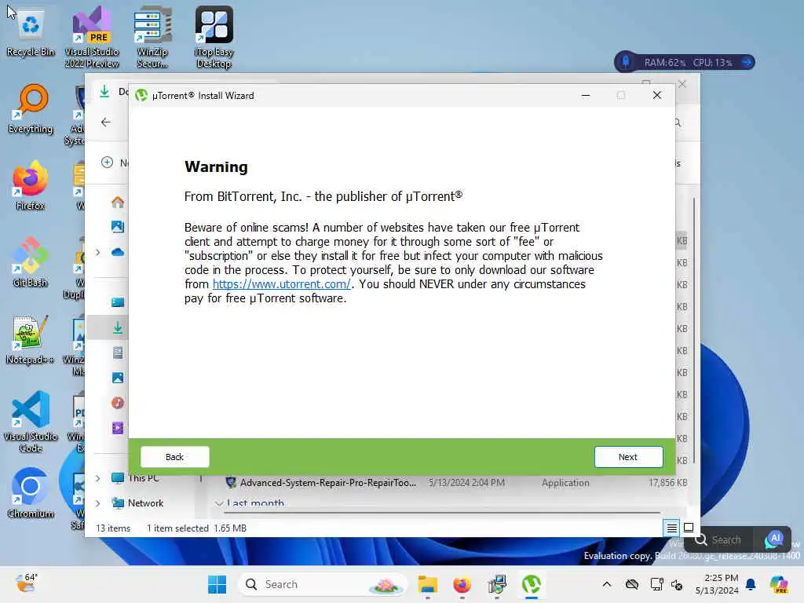The height and width of the screenshot is (603, 804).
Task: Click Next in the µTorrent Install Wizard
Action: coord(628,457)
